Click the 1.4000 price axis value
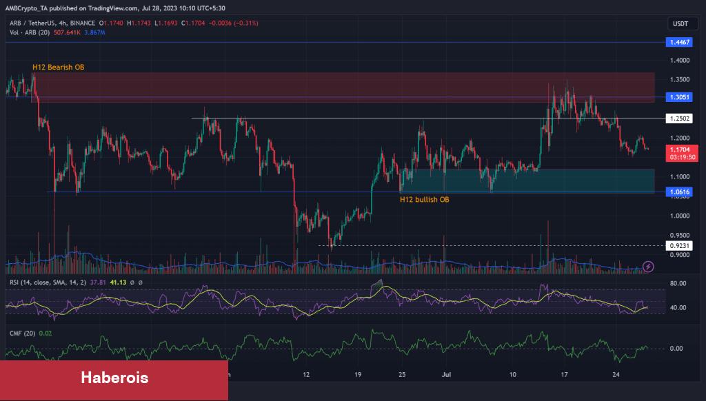The height and width of the screenshot is (401, 706). pyautogui.click(x=679, y=61)
